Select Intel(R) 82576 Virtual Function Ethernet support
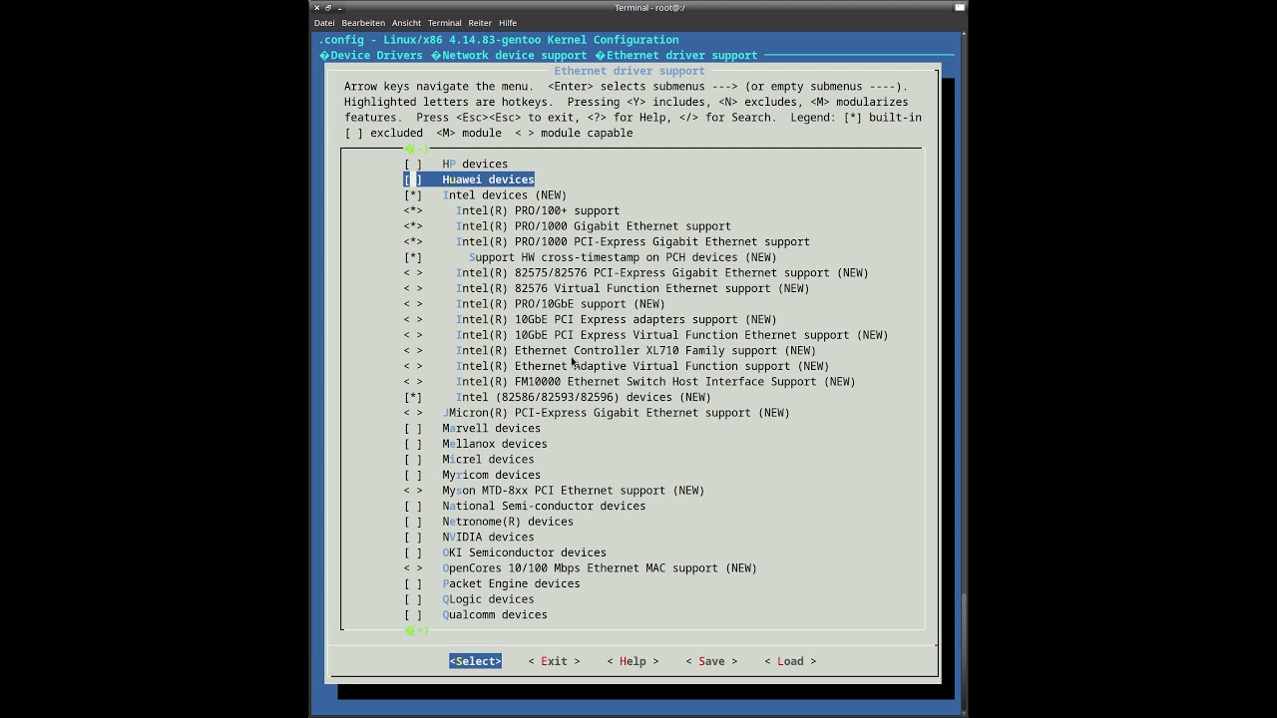Image resolution: width=1277 pixels, height=718 pixels. [633, 288]
